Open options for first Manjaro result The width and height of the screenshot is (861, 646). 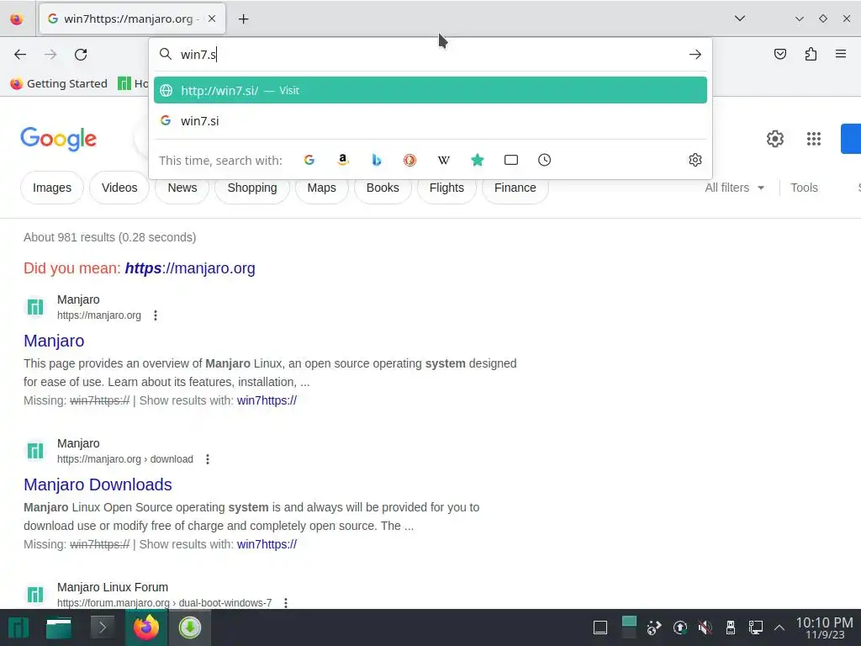coord(156,315)
